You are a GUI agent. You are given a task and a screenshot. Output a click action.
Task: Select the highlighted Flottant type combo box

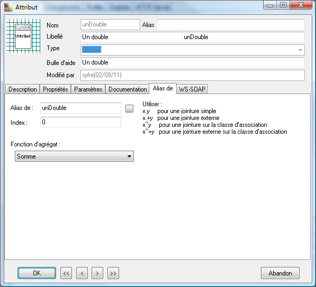(193, 50)
